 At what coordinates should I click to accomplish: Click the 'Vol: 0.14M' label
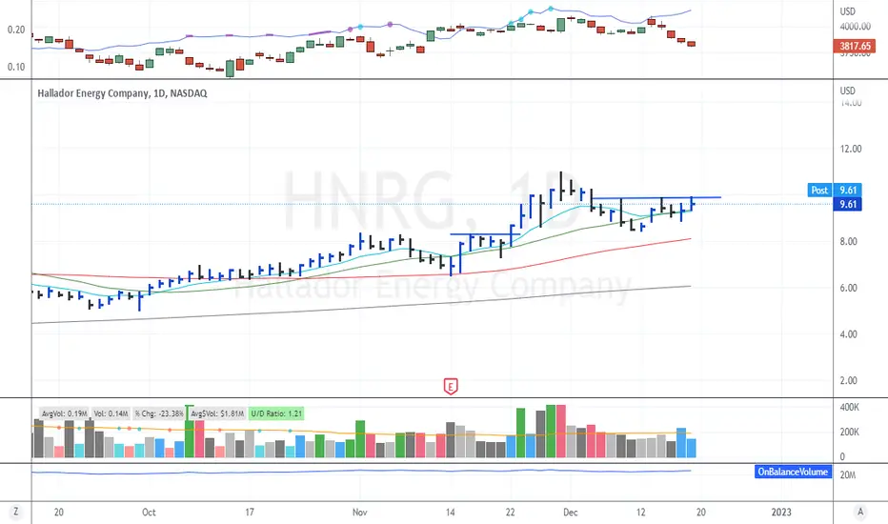coord(111,413)
